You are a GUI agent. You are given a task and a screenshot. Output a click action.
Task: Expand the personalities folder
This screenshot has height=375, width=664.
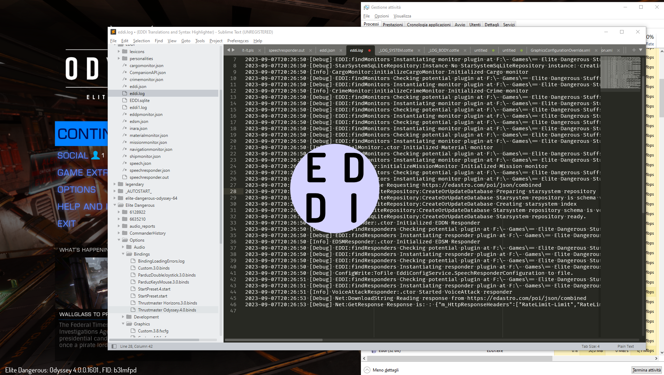(x=119, y=58)
